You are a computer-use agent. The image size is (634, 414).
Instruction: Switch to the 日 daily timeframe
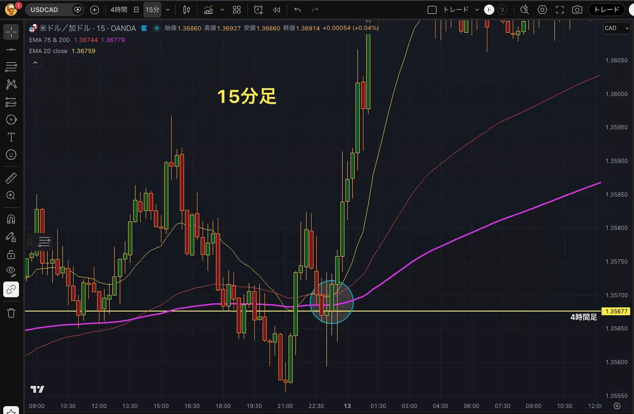tap(136, 9)
